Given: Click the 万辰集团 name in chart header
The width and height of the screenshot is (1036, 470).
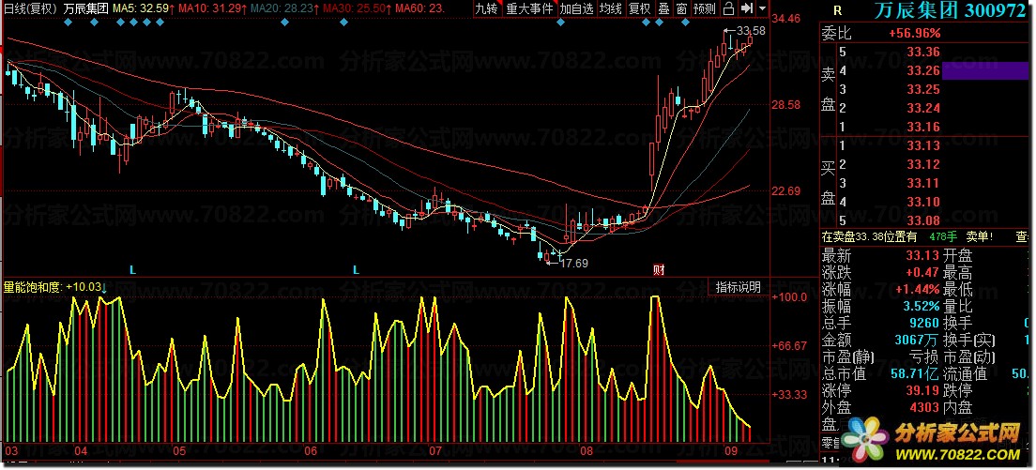Looking at the screenshot, I should 86,8.
